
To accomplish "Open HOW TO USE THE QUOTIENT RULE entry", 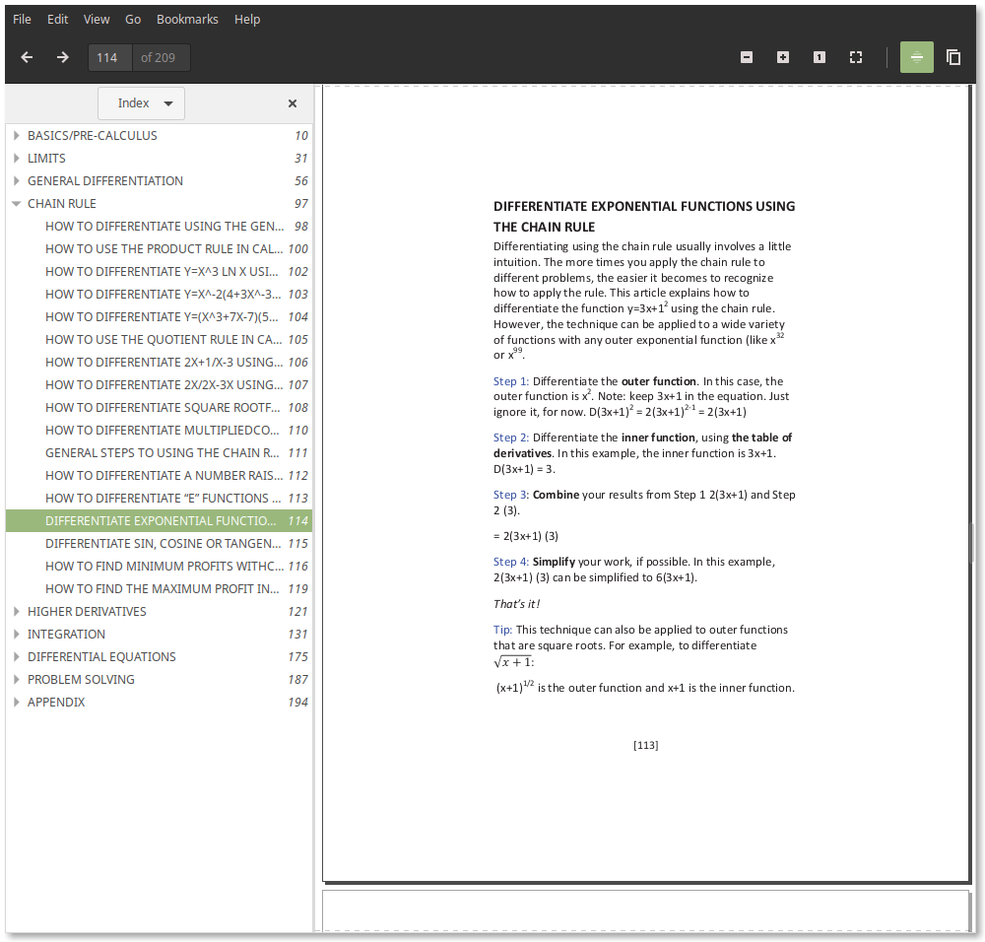I will point(164,340).
